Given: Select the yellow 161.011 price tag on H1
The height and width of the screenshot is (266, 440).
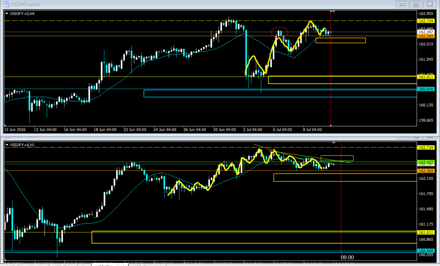Looking at the screenshot, I should (426, 233).
